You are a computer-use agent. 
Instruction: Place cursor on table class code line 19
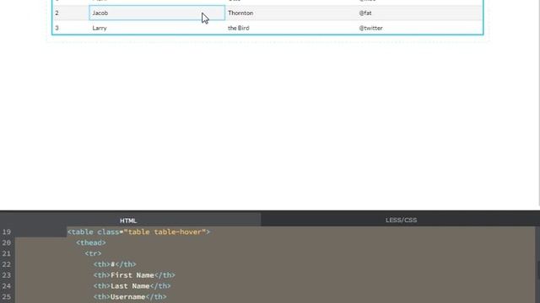(138, 232)
